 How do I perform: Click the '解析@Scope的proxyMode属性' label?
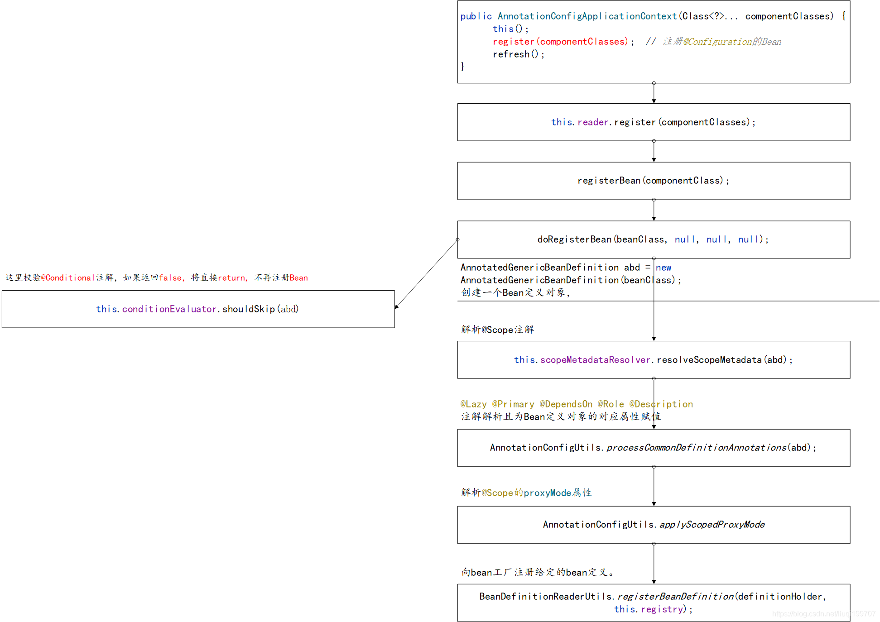coord(526,493)
